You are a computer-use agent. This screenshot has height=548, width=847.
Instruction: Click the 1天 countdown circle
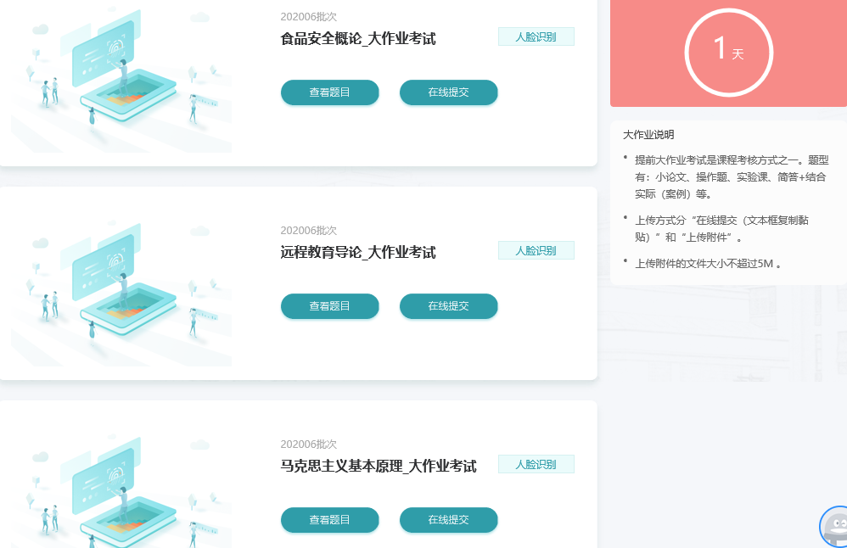coord(729,53)
